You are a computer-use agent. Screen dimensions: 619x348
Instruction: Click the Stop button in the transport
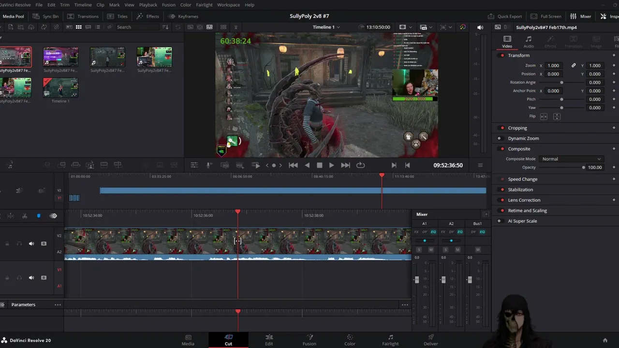(x=319, y=165)
